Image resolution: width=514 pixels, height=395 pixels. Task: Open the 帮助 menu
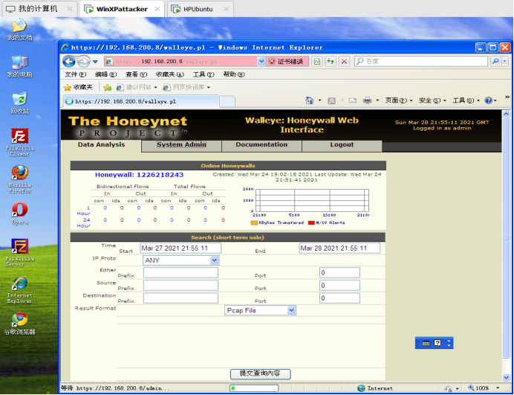point(234,74)
